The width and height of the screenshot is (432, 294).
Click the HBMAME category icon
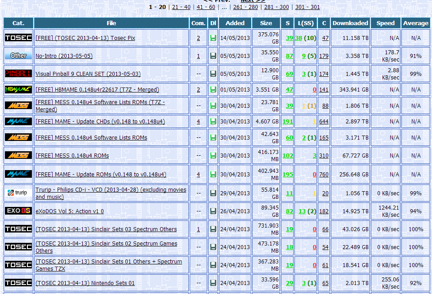click(x=18, y=89)
